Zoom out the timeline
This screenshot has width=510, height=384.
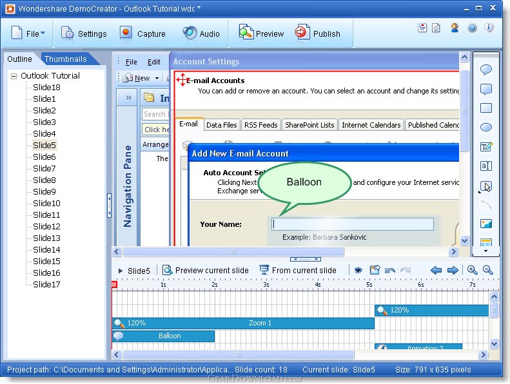click(488, 270)
